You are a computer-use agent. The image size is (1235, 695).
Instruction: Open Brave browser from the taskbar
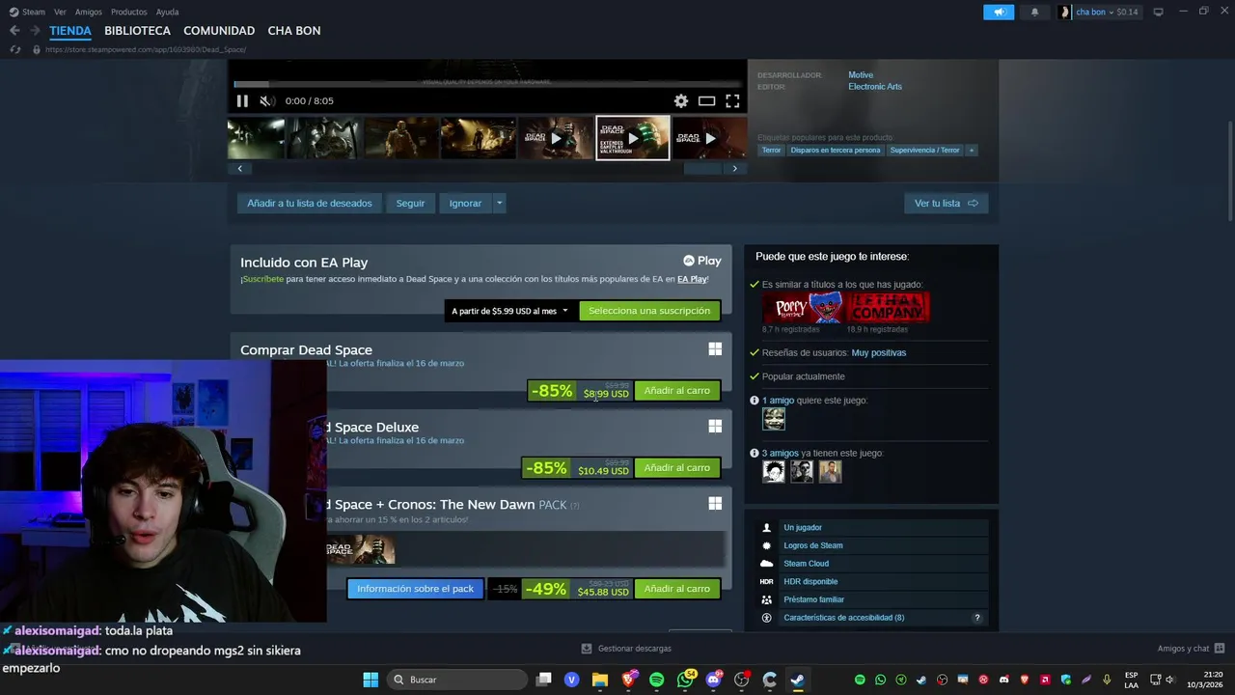pyautogui.click(x=628, y=680)
